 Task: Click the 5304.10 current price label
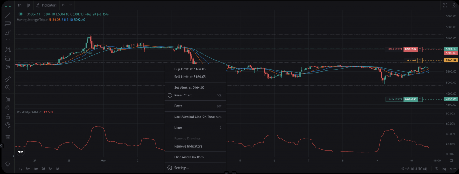450,49
